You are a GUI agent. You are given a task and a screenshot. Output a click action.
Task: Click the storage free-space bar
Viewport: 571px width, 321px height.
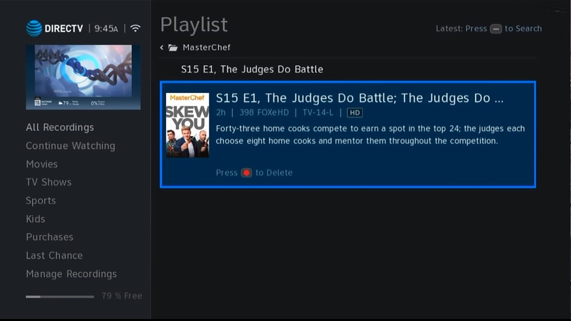(x=60, y=296)
